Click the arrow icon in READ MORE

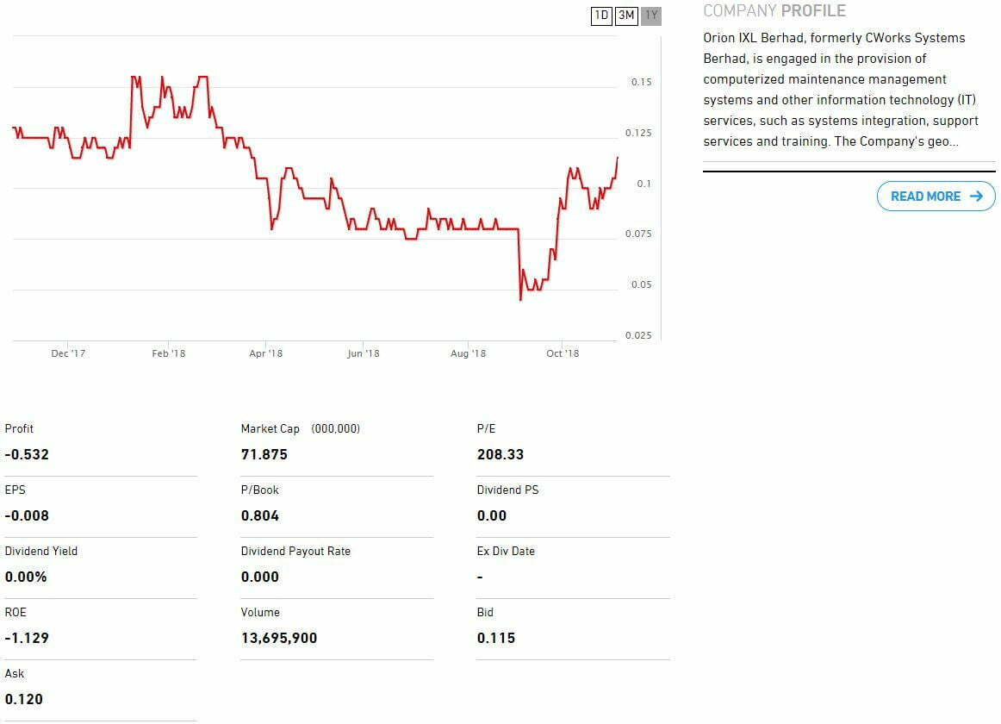coord(976,197)
